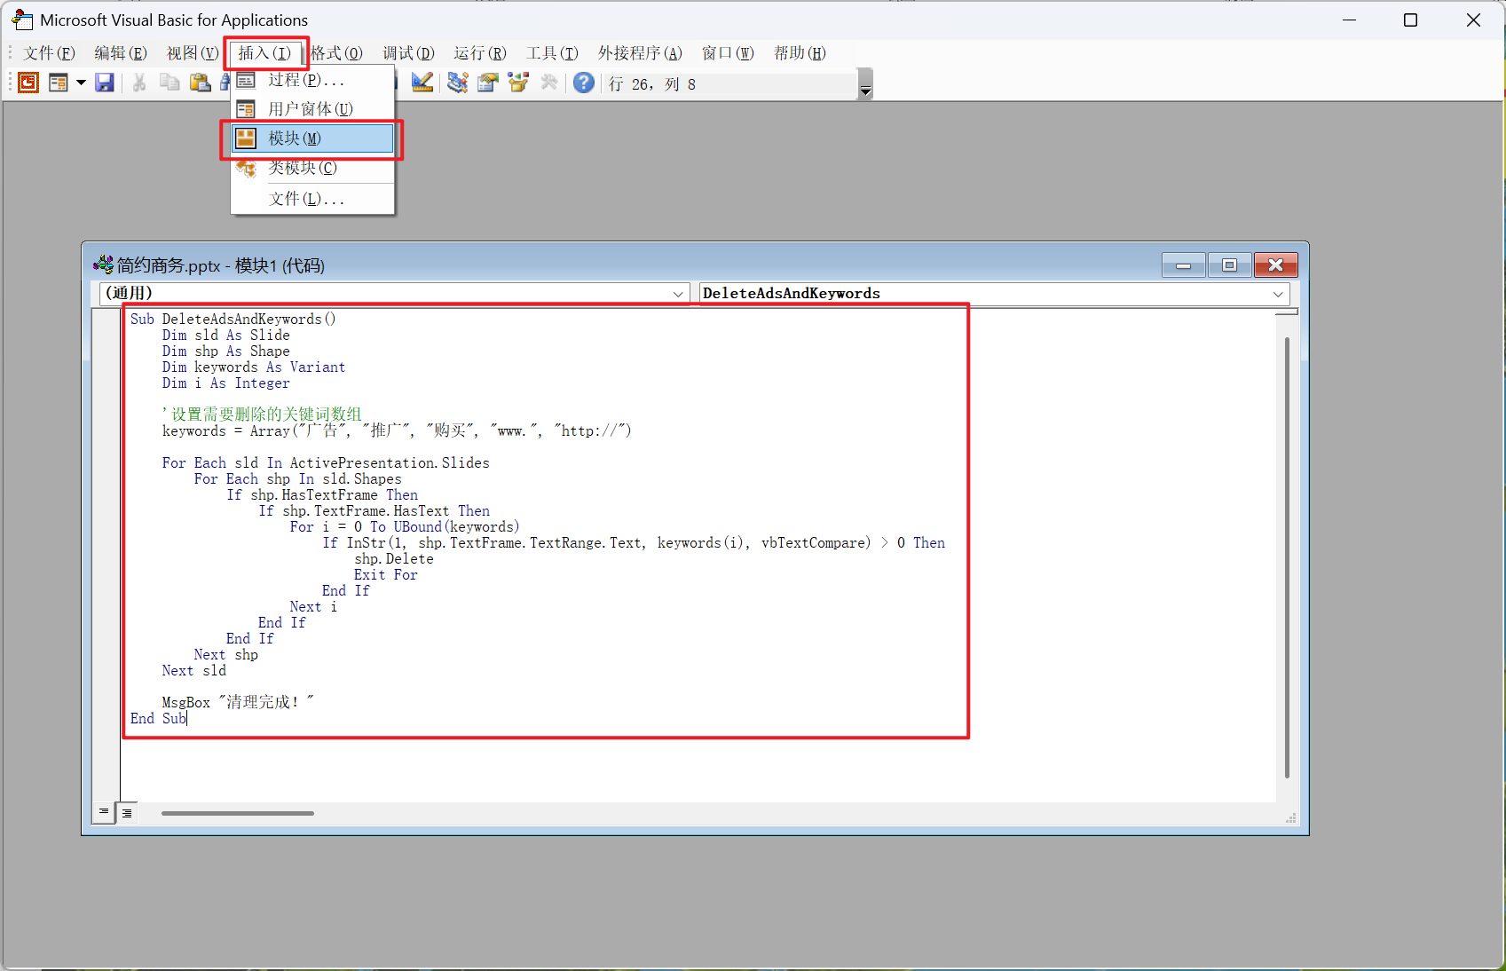Maximize the 模块1 code window
Screen dimensions: 1506x971
coord(1229,265)
